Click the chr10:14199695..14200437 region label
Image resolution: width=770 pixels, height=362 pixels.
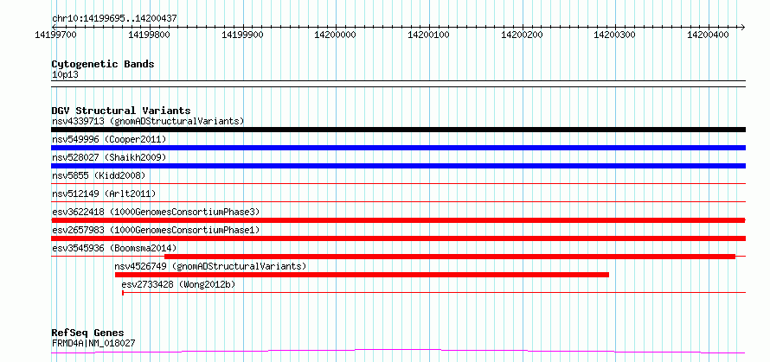pos(114,19)
